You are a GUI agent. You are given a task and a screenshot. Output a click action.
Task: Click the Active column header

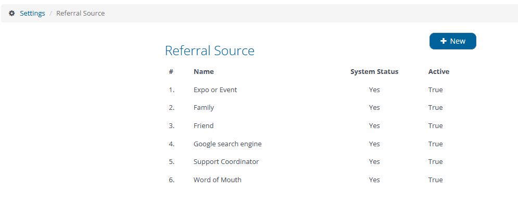pyautogui.click(x=439, y=72)
